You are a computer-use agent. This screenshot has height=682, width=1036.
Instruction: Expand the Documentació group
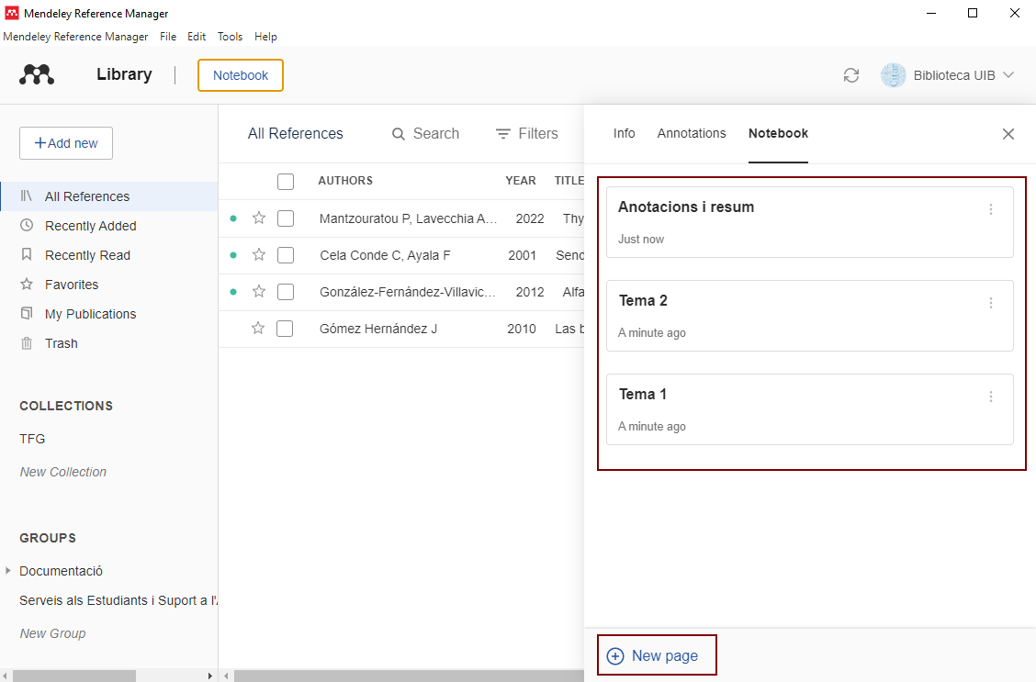coord(8,570)
